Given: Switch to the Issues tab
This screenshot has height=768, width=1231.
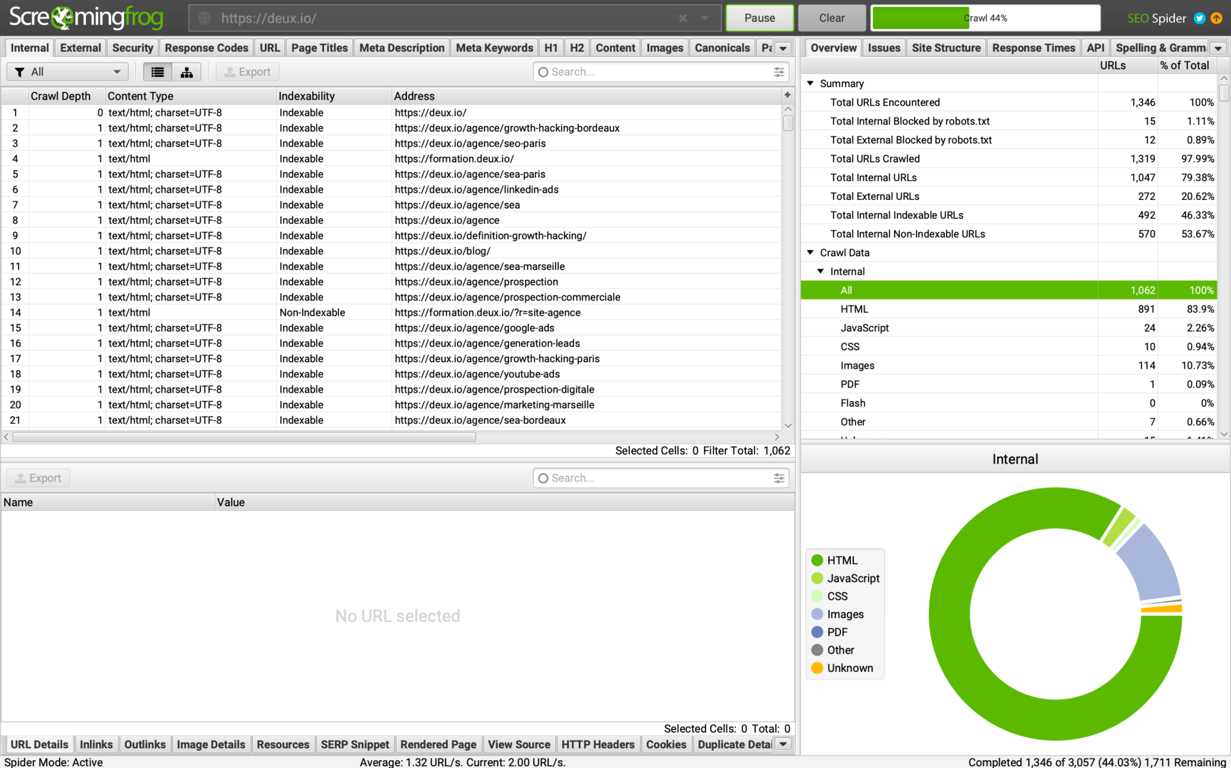Looking at the screenshot, I should tap(884, 48).
